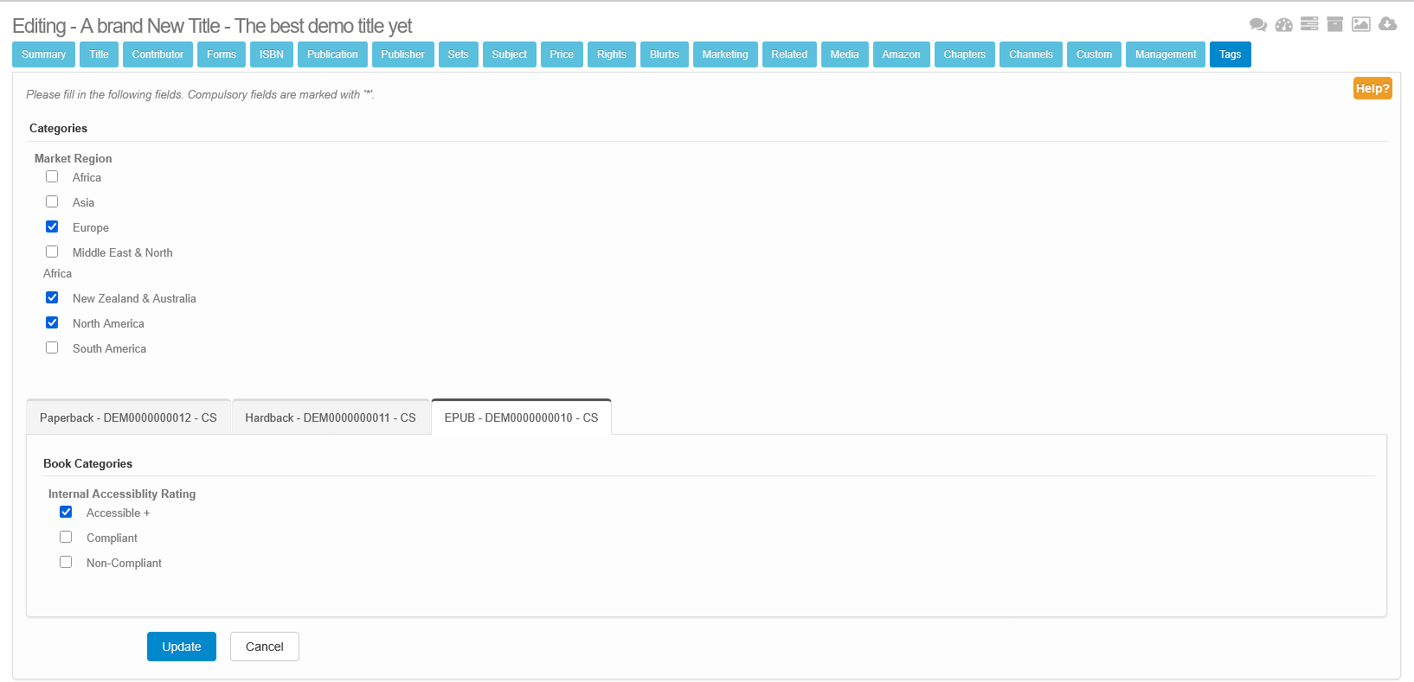
Task: Select the EPUB DEM0000000010 tab
Action: click(x=521, y=417)
